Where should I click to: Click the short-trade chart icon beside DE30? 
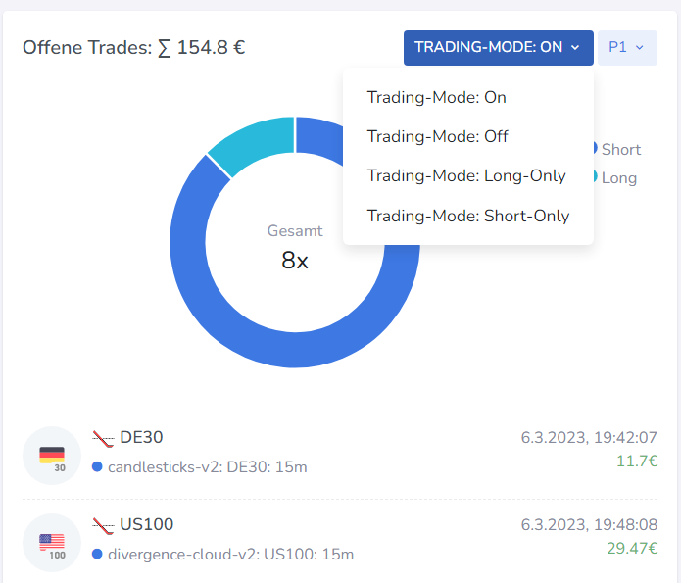coord(103,438)
